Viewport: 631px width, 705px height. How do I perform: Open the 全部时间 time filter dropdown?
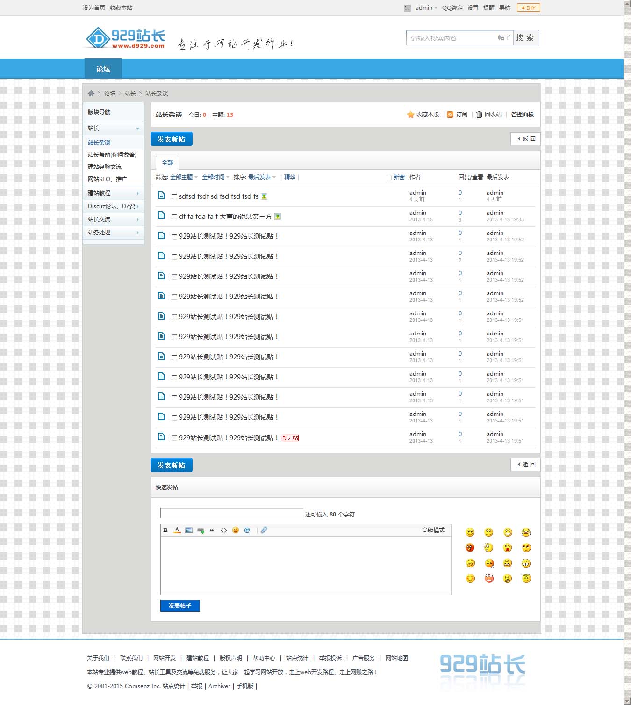pos(215,177)
